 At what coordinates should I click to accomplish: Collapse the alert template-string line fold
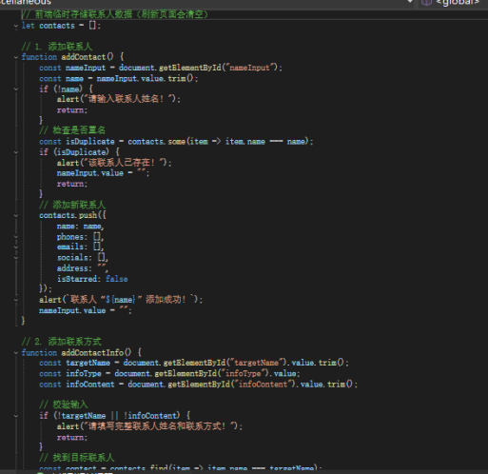click(x=16, y=300)
